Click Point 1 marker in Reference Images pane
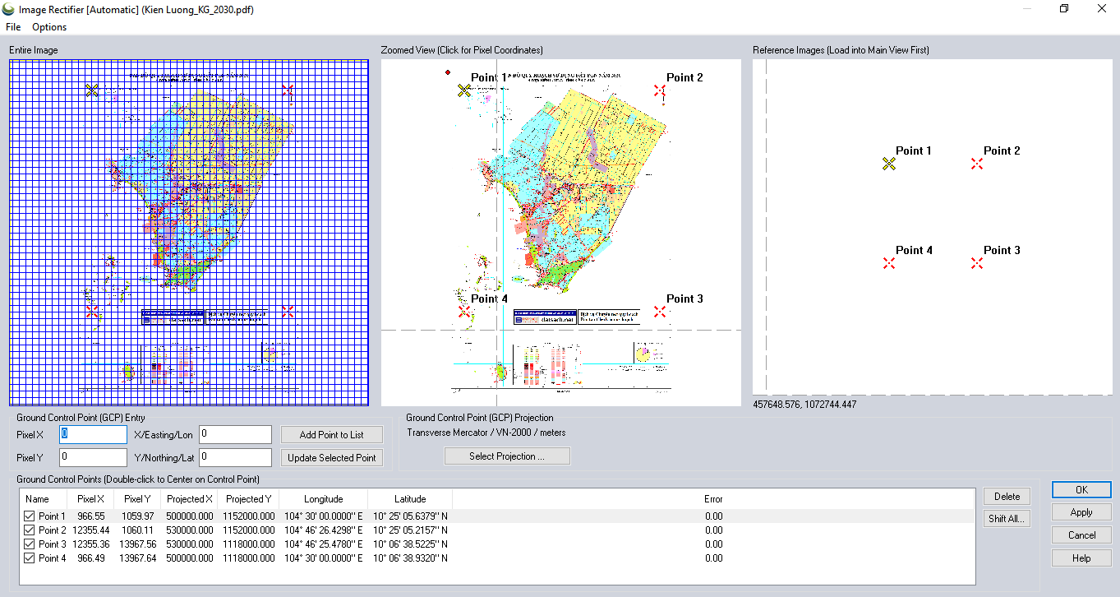Screen dimensions: 1120x597 [888, 164]
